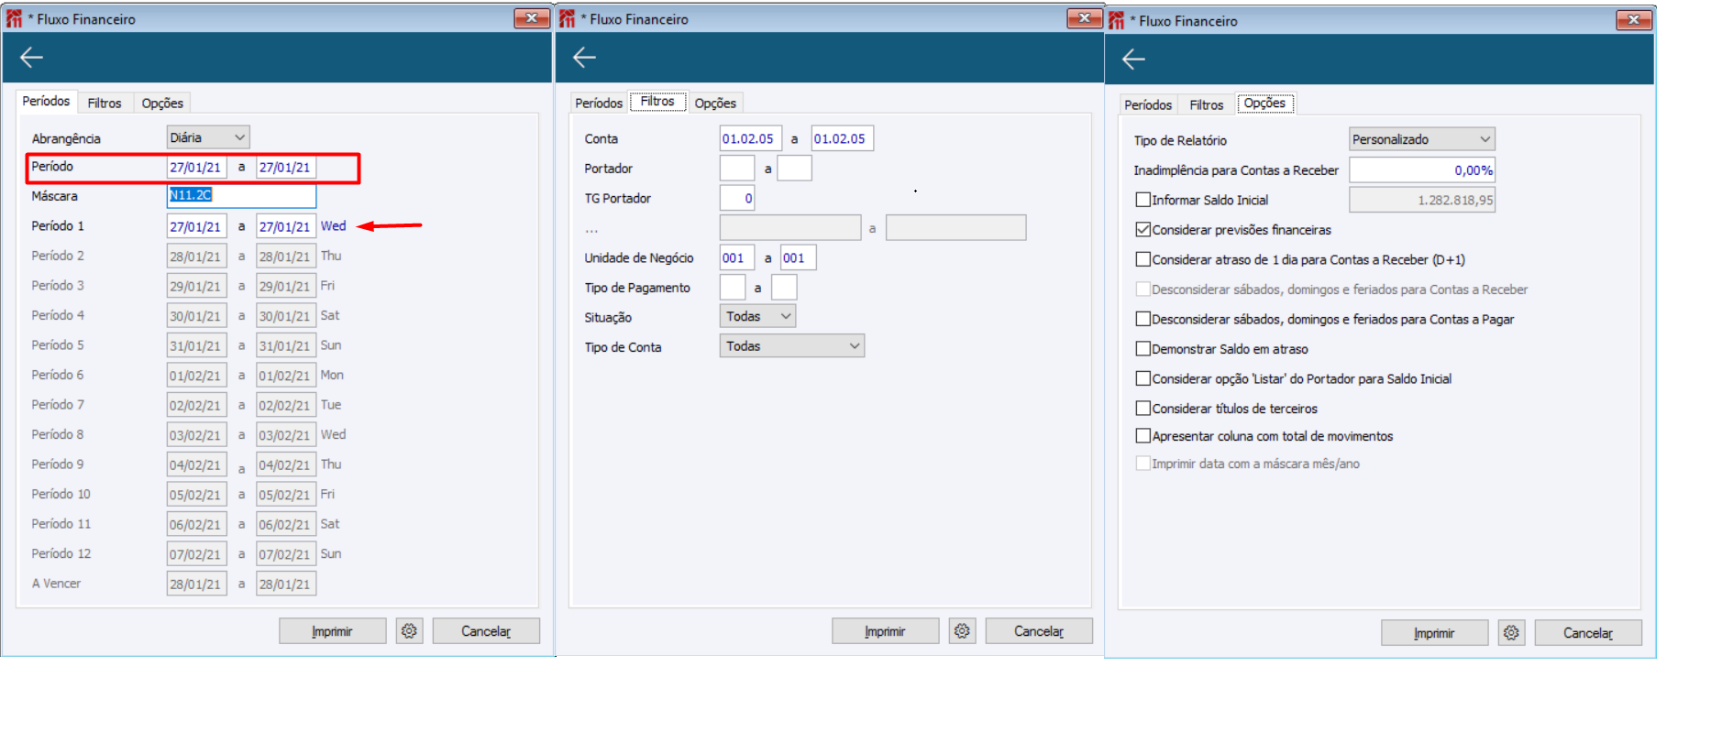Click the Período end date field
Viewport: 1733px width, 732px height.
point(286,167)
